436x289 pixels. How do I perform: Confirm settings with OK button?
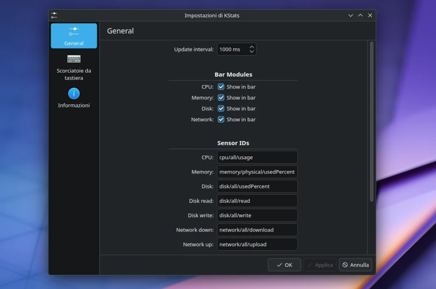(x=284, y=265)
